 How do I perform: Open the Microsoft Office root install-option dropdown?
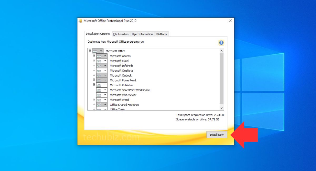(x=98, y=51)
